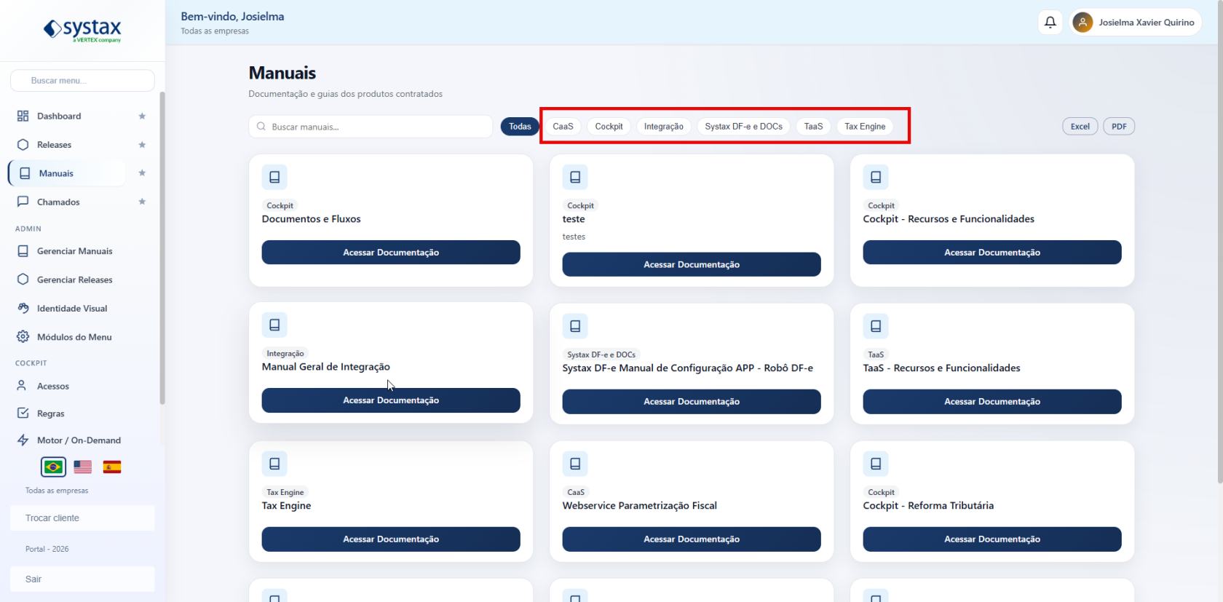1223x602 pixels.
Task: Click book icon on Cockpit - Reforma Tributária
Action: click(876, 464)
